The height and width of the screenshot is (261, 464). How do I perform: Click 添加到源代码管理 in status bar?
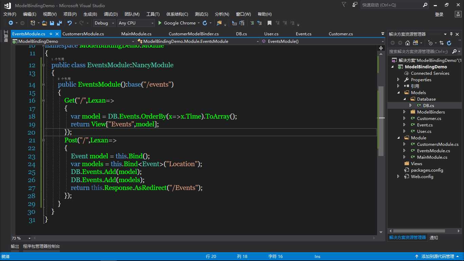point(438,257)
